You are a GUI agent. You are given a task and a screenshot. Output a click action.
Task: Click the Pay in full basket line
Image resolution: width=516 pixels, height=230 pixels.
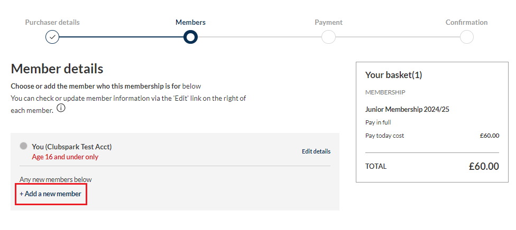click(x=377, y=122)
